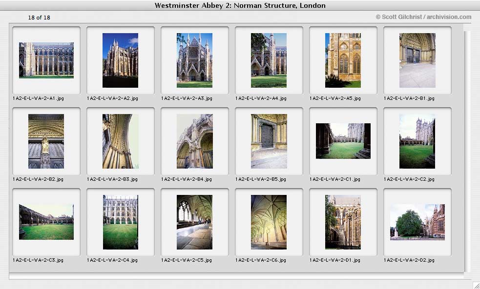Click the filename label 1A2-E-L-WA-2-C4.jpg
Viewport: 480px width, 289px height.
pos(112,260)
